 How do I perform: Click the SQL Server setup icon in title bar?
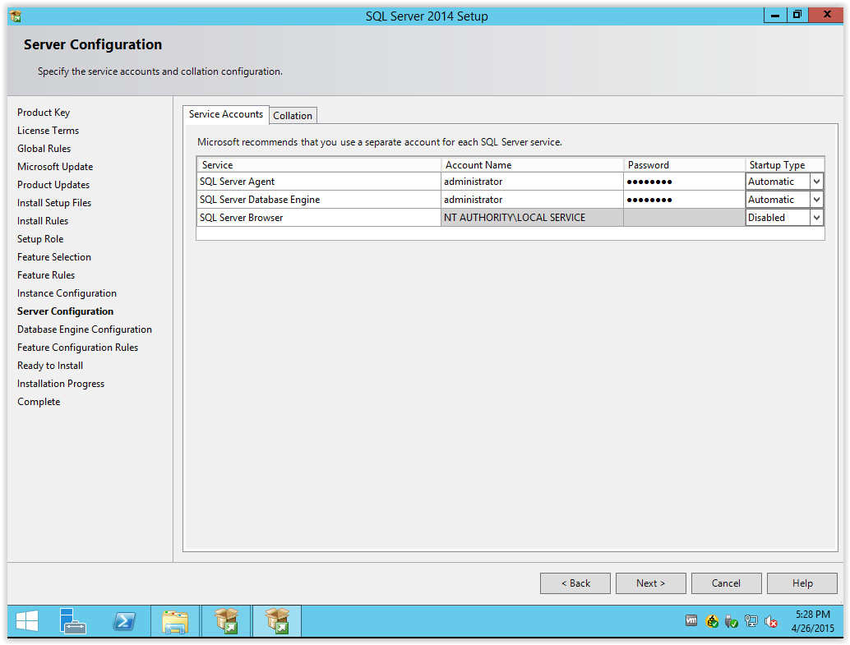[x=16, y=16]
